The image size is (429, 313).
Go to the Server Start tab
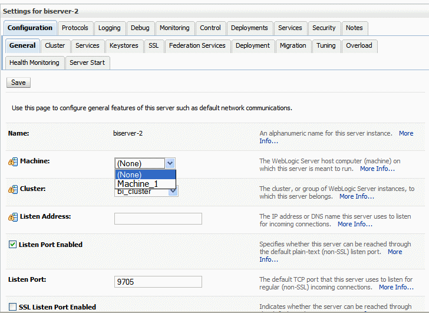pos(87,62)
